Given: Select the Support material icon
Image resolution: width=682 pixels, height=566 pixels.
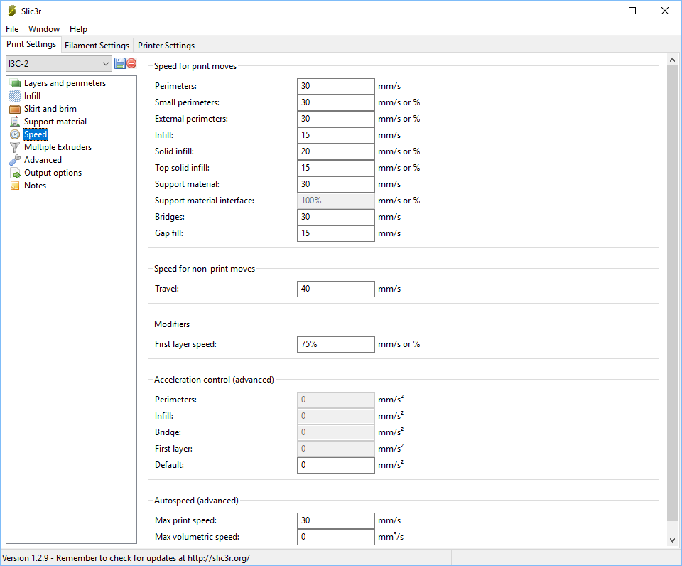Looking at the screenshot, I should 15,122.
